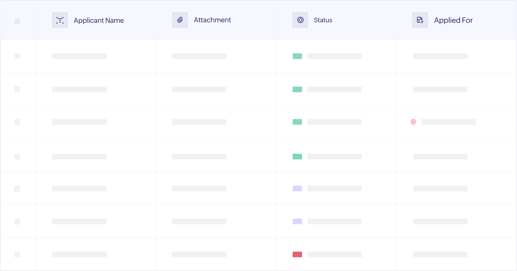517x271 pixels.
Task: Click the first row's green status tag
Action: click(x=297, y=56)
